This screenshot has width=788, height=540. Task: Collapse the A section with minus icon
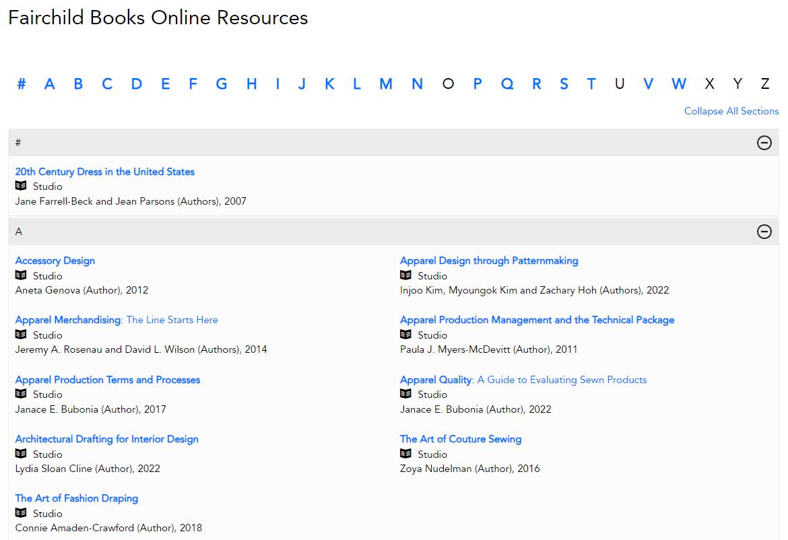(x=764, y=232)
